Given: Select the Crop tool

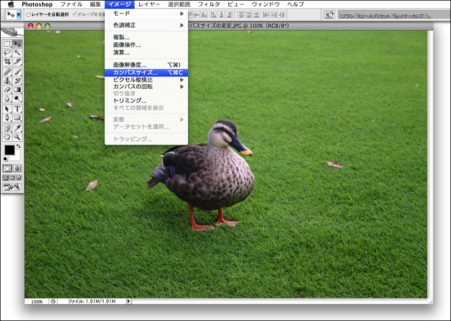Looking at the screenshot, I should [7, 61].
